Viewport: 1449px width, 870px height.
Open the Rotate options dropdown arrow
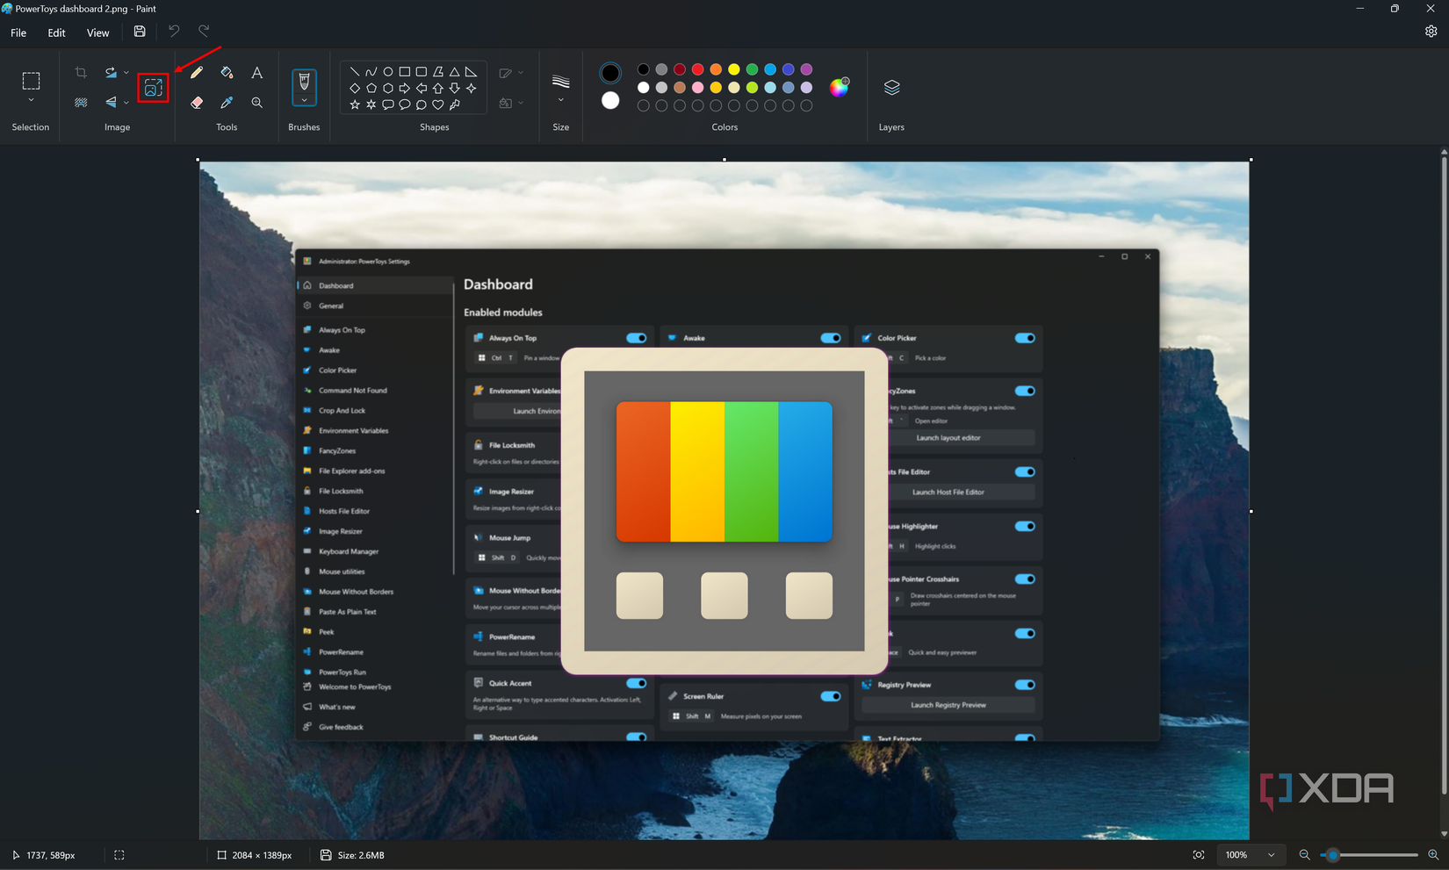126,73
